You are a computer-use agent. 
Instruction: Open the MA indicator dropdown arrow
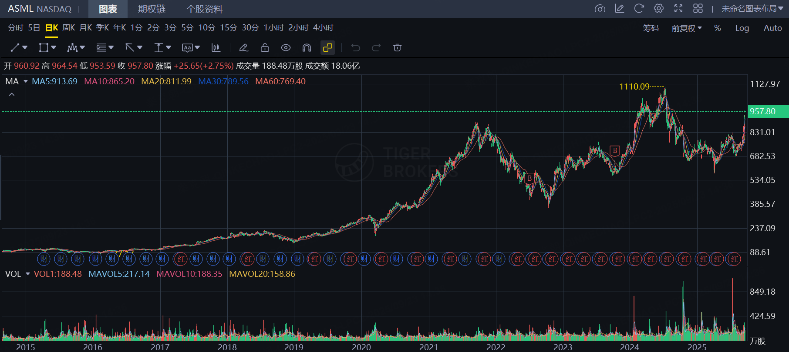pos(26,82)
